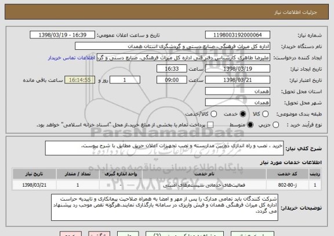Click the اطلاعات خدمات مورد نیاز section heading
334x236 pixels.
coord(291,162)
